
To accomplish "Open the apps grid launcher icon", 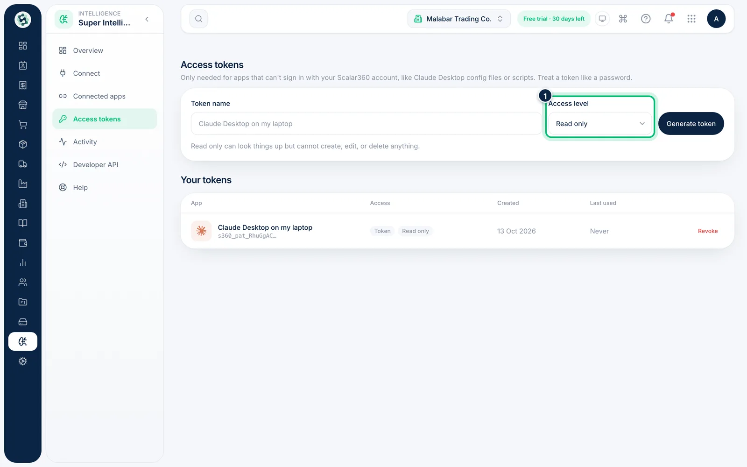I will pyautogui.click(x=691, y=19).
